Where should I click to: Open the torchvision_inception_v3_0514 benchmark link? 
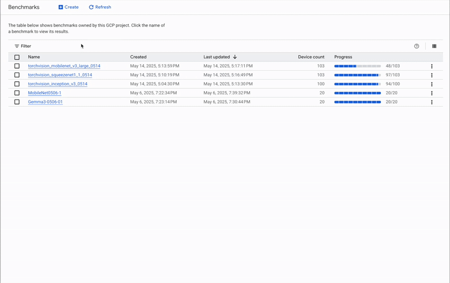point(57,84)
